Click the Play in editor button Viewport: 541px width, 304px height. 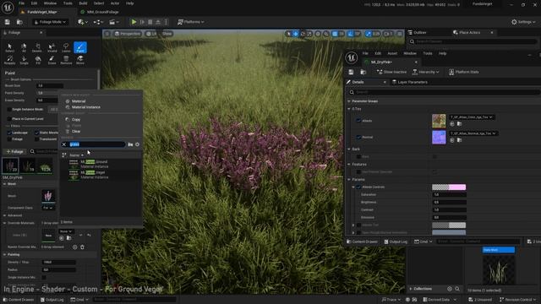(x=134, y=22)
